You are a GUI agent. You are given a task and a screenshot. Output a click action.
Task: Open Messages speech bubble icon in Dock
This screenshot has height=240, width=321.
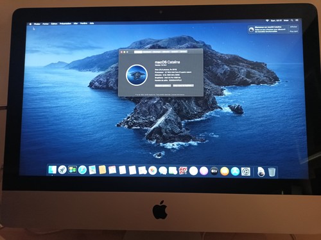coord(163,171)
